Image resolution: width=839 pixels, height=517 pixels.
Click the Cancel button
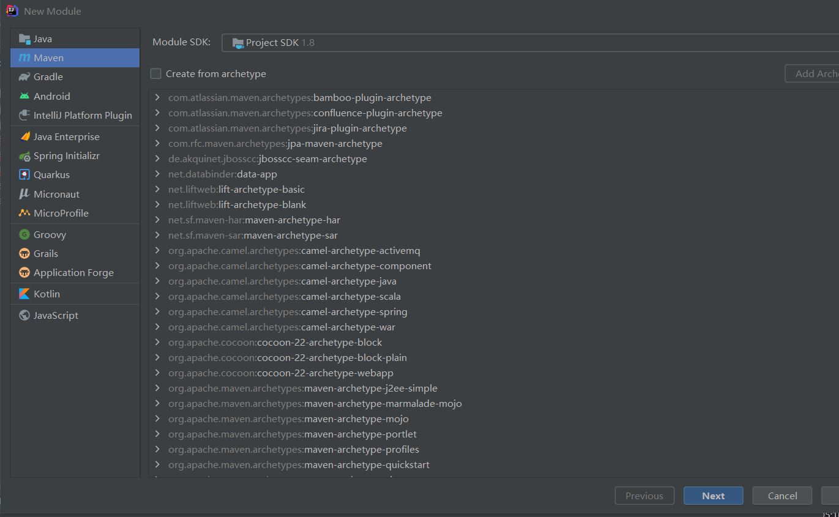pyautogui.click(x=782, y=496)
